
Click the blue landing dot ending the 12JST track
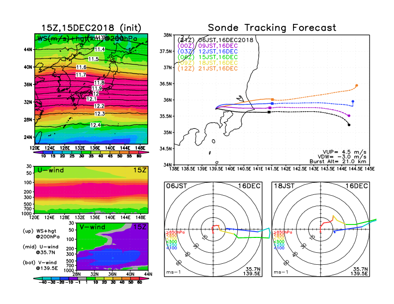[353, 102]
